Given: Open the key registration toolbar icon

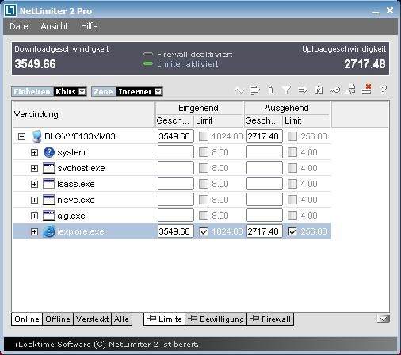Looking at the screenshot, I should (334, 90).
